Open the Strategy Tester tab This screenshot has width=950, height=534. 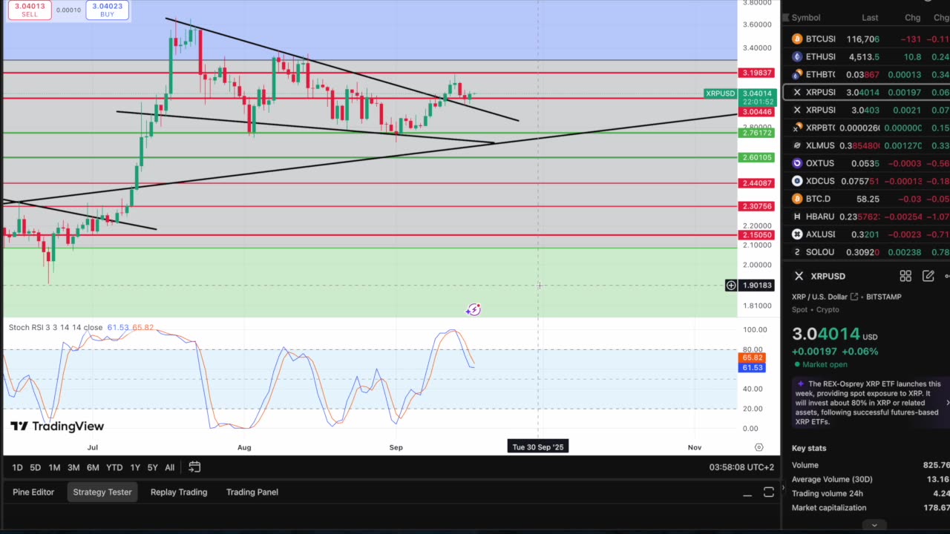click(102, 492)
